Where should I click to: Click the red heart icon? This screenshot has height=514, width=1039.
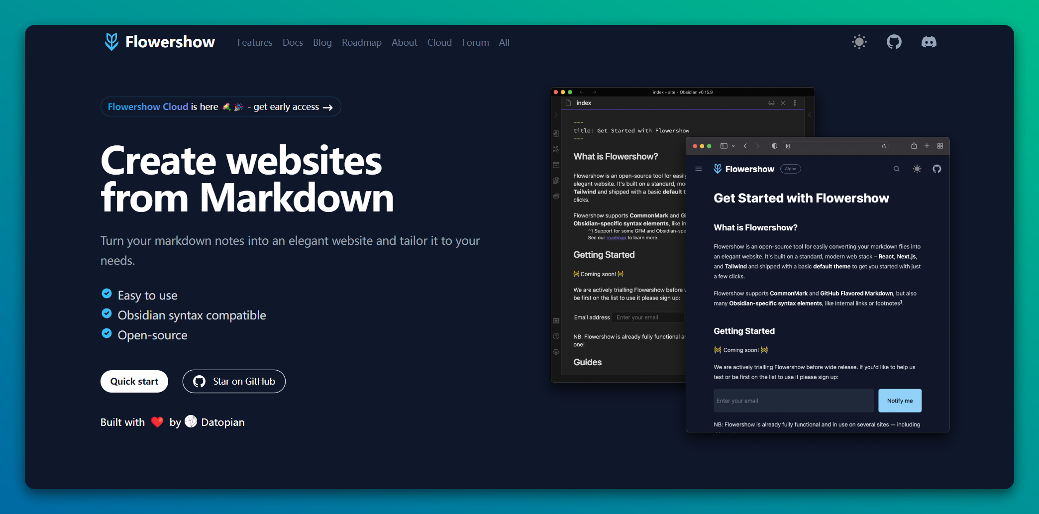[x=157, y=422]
